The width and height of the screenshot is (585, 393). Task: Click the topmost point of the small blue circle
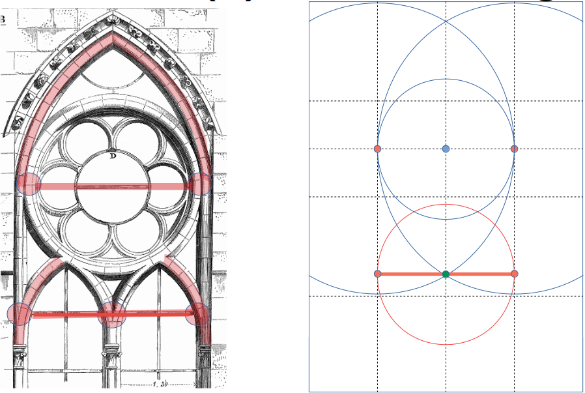[x=446, y=79]
